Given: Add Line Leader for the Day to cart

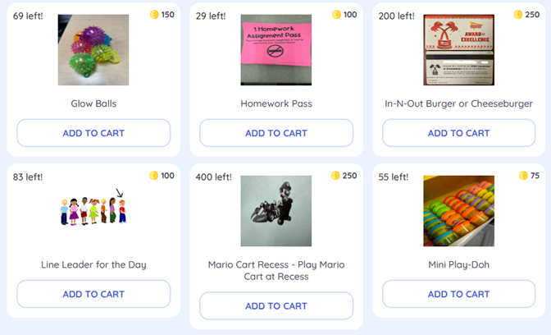Looking at the screenshot, I should (93, 294).
